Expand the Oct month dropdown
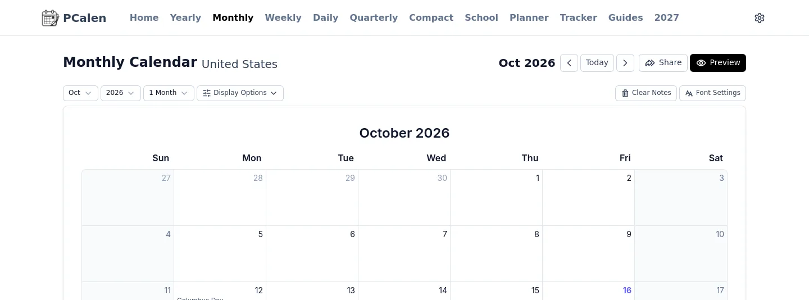The image size is (809, 300). pyautogui.click(x=80, y=93)
